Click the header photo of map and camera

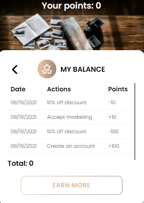click(72, 31)
